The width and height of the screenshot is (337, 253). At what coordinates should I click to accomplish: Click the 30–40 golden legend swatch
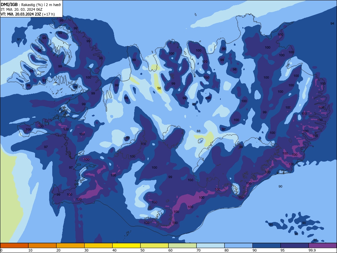[98, 246]
